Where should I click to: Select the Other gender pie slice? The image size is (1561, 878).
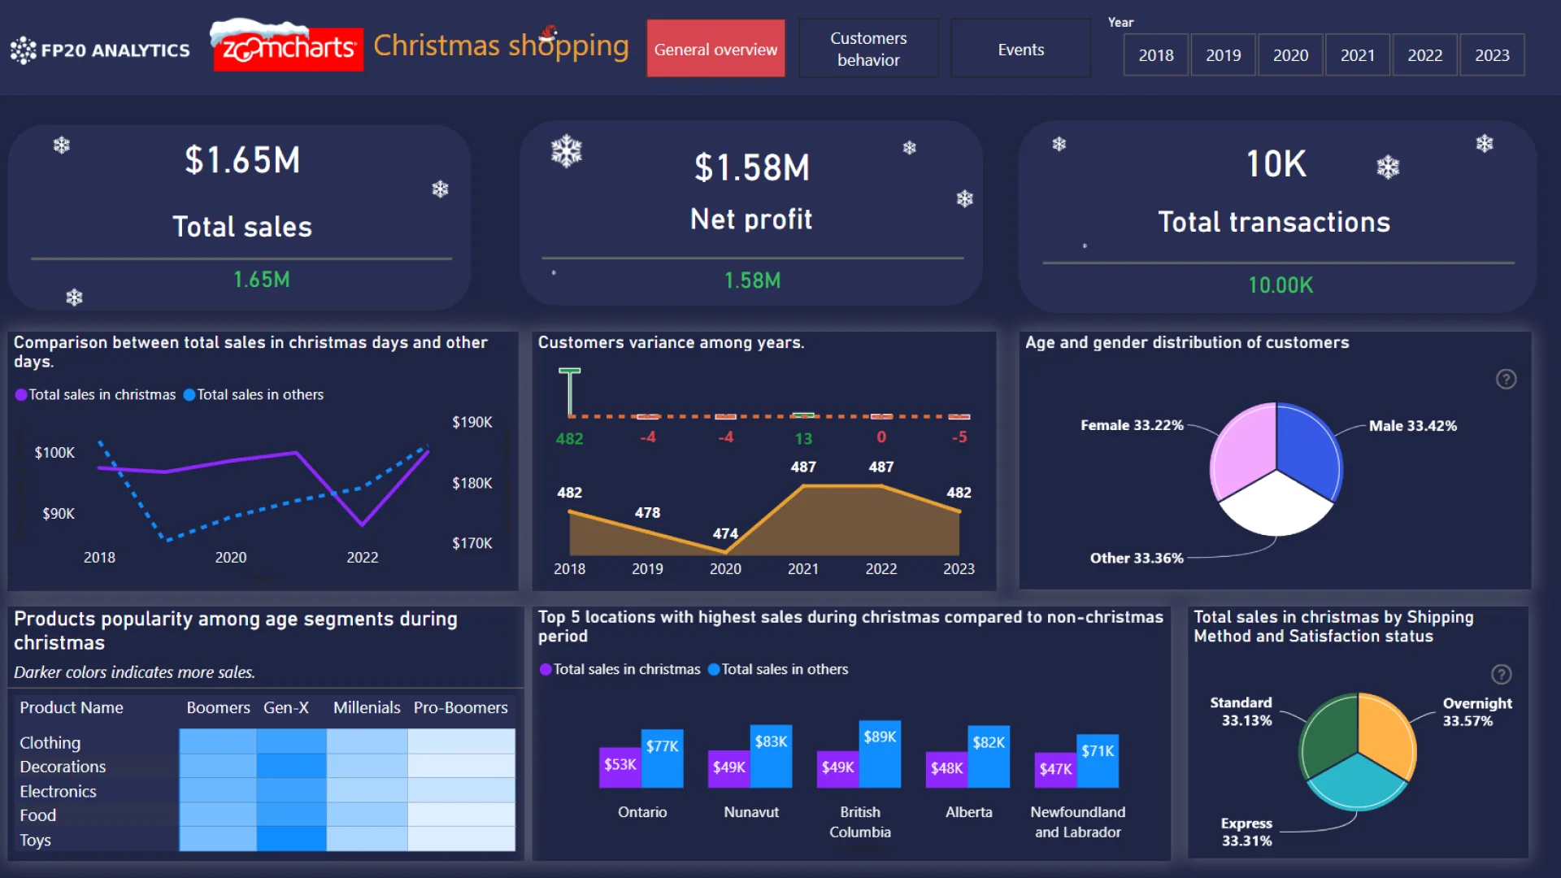coord(1276,506)
